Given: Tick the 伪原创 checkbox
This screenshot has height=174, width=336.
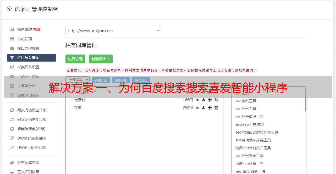Looking at the screenshot, I should 71,100.
